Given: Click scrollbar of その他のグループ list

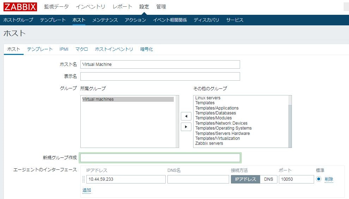Looking at the screenshot, I should click(290, 122).
